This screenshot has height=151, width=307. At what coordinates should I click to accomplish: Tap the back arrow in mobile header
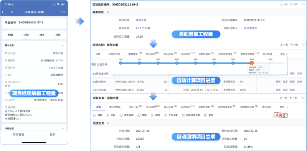pos(3,12)
